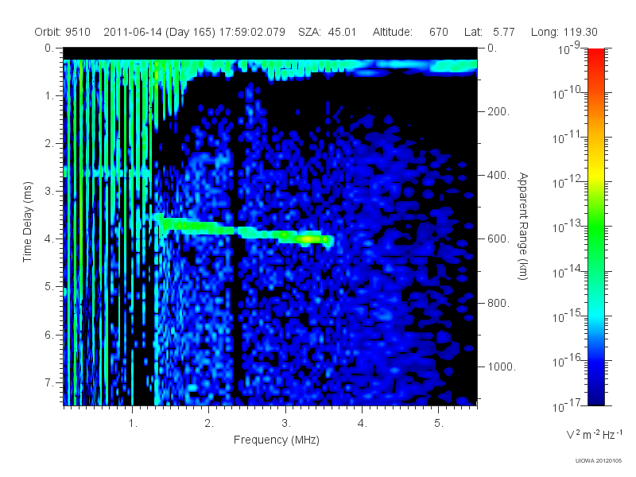Click the colorbar label 10^-17

[x=567, y=405]
